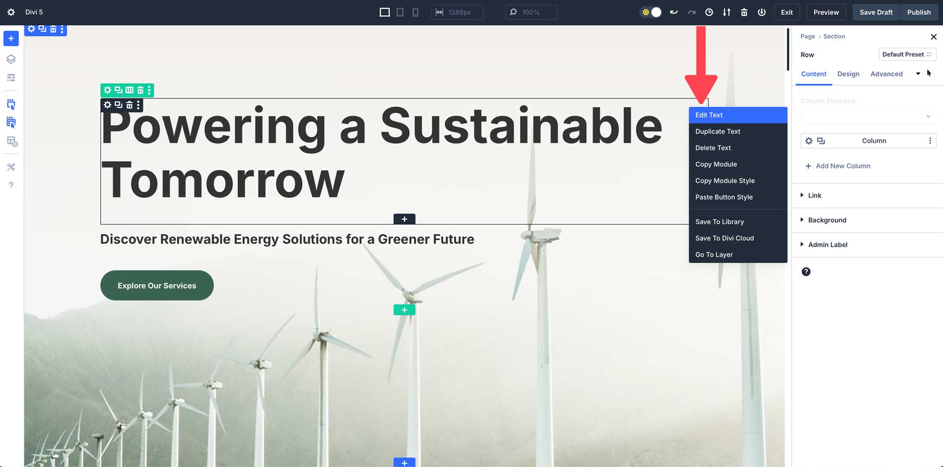The image size is (943, 467).
Task: Open Column settings gear in panel
Action: [809, 141]
